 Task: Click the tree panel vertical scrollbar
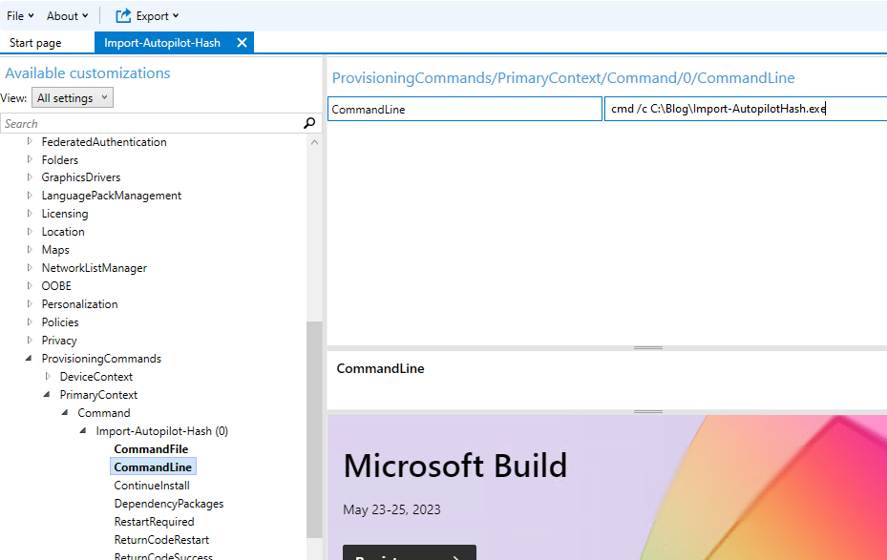click(314, 429)
